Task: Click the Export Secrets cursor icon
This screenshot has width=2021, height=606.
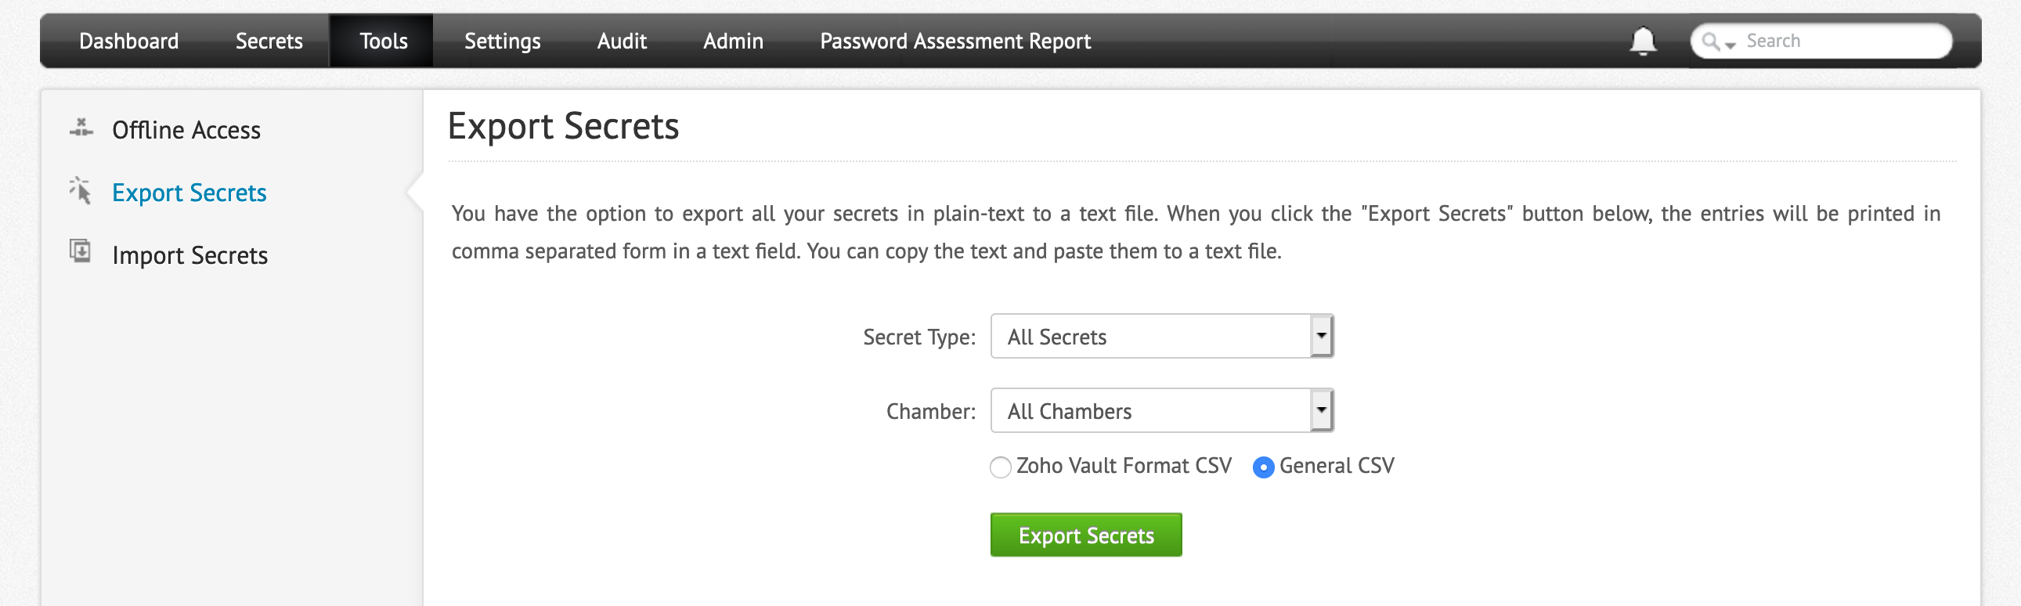Action: coord(81,191)
